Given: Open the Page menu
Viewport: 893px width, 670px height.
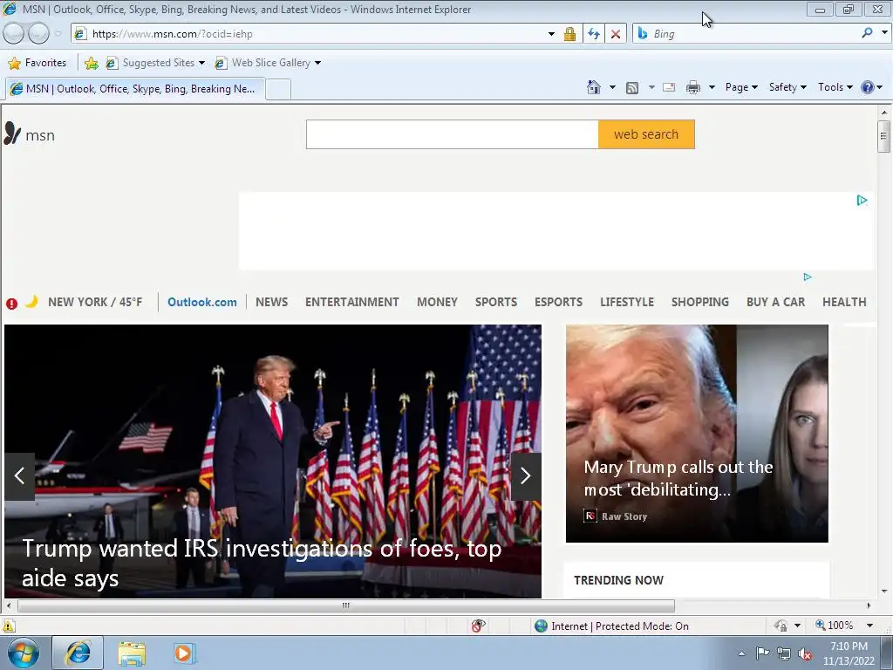Looking at the screenshot, I should coord(741,87).
